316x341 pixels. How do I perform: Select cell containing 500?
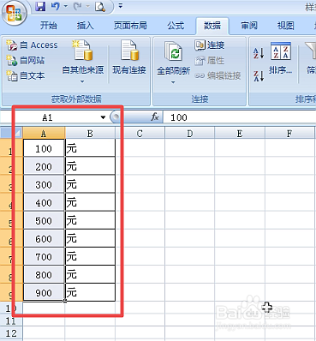[x=44, y=220]
